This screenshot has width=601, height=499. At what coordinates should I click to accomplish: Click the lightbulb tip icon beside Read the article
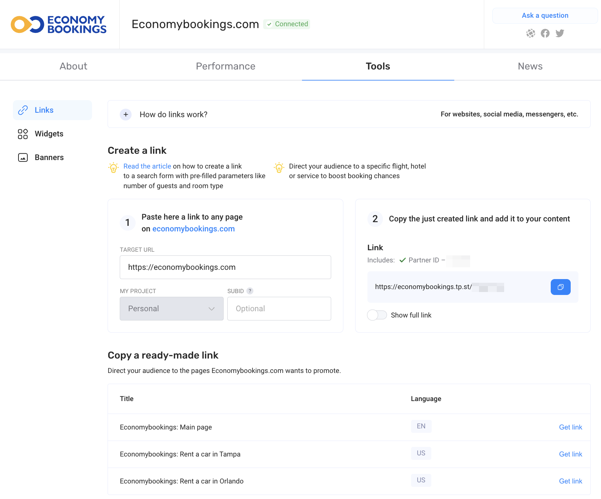point(113,167)
